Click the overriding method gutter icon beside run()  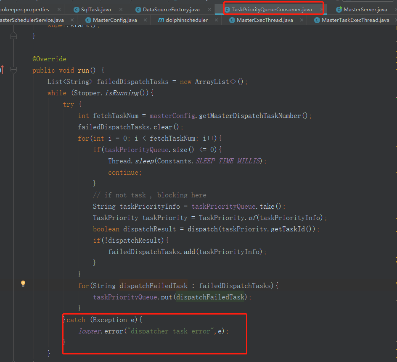(2, 70)
